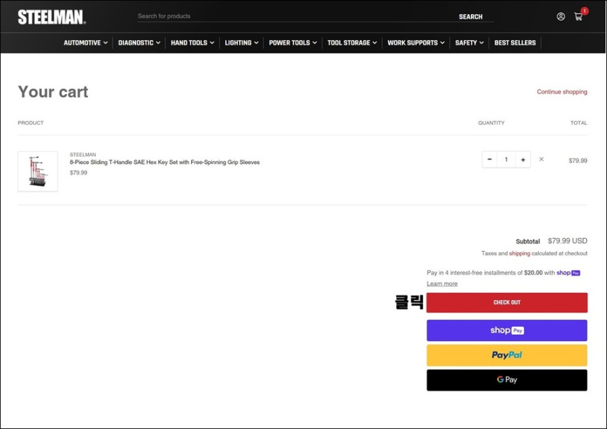Image resolution: width=607 pixels, height=429 pixels.
Task: Click the SEARCH button
Action: [471, 17]
